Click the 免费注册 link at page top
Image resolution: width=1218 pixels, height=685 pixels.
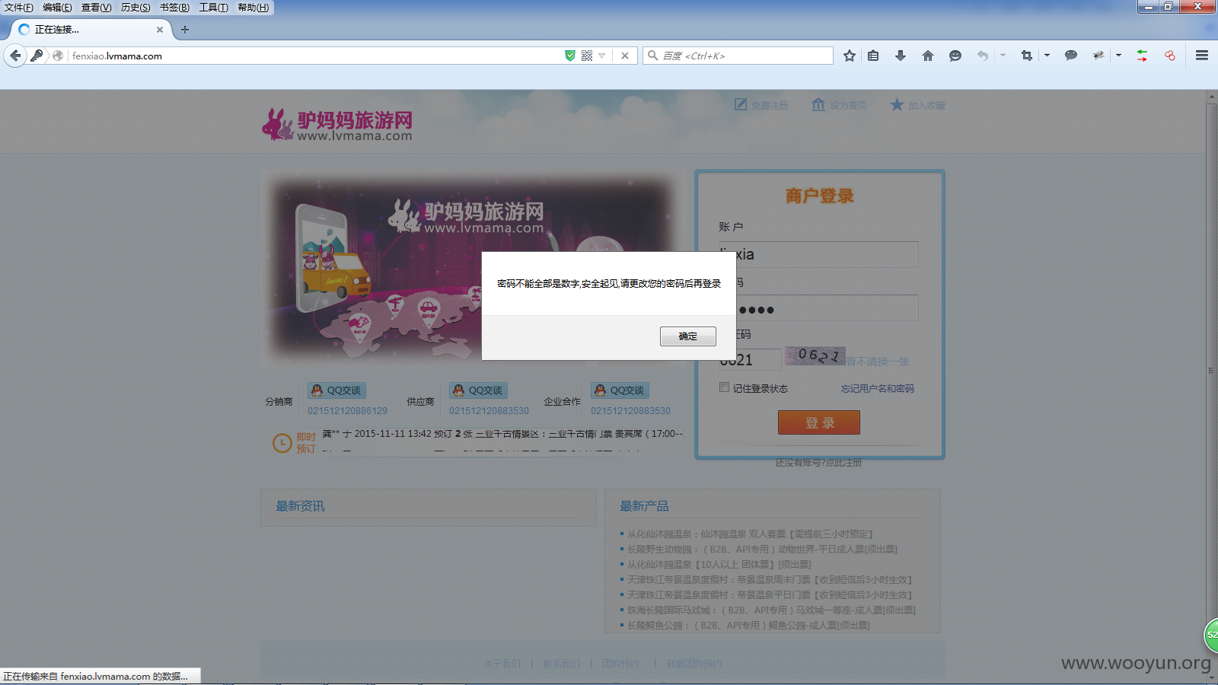(761, 105)
